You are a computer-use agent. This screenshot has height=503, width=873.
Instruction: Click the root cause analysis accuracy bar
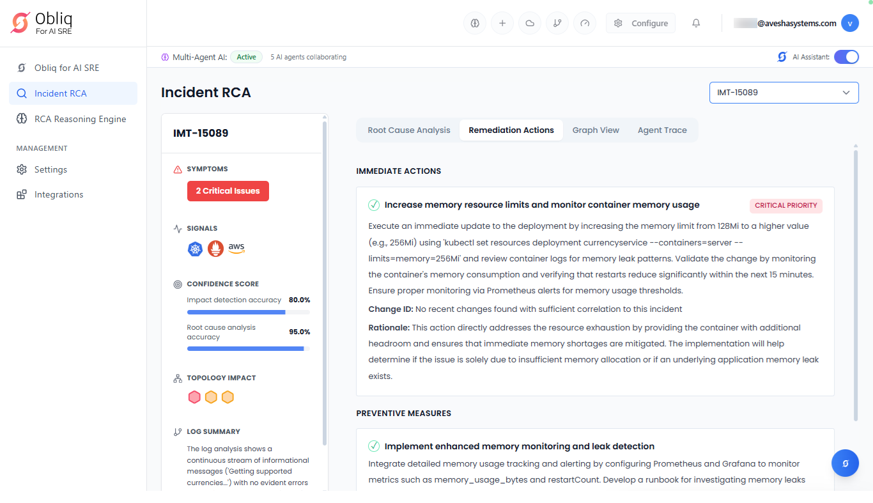click(x=248, y=348)
